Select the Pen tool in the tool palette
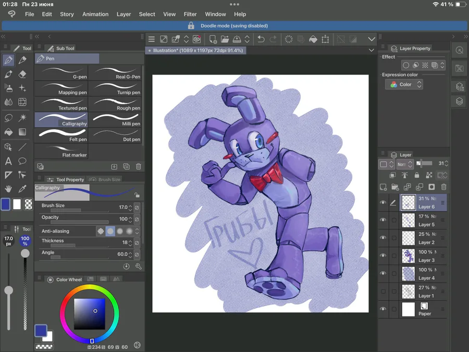Screen dimensions: 469x352 pos(8,60)
